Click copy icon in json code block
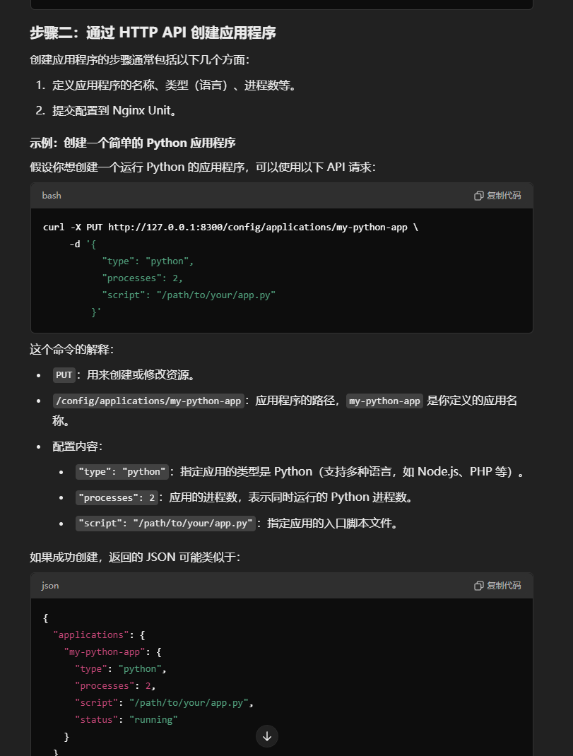 (x=478, y=586)
